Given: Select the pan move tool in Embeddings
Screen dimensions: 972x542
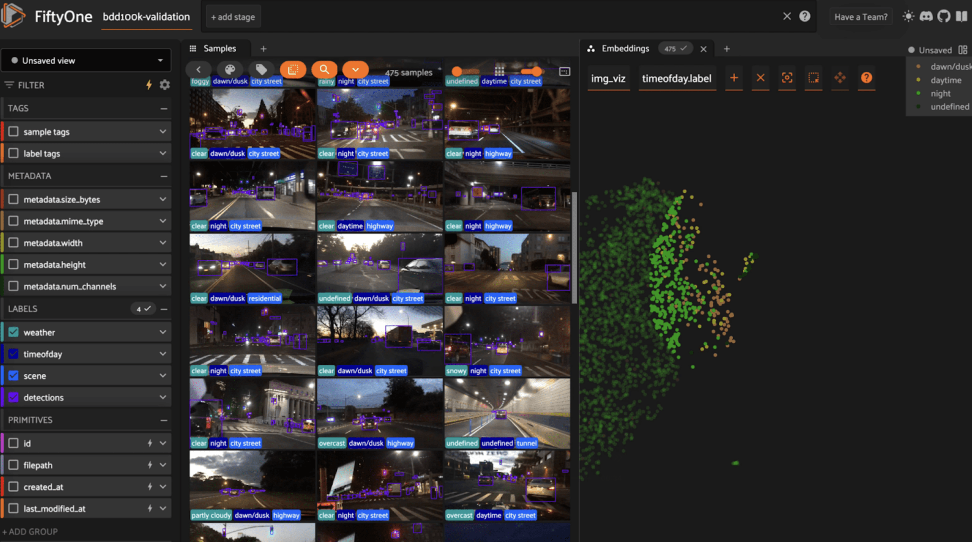Looking at the screenshot, I should [x=840, y=78].
